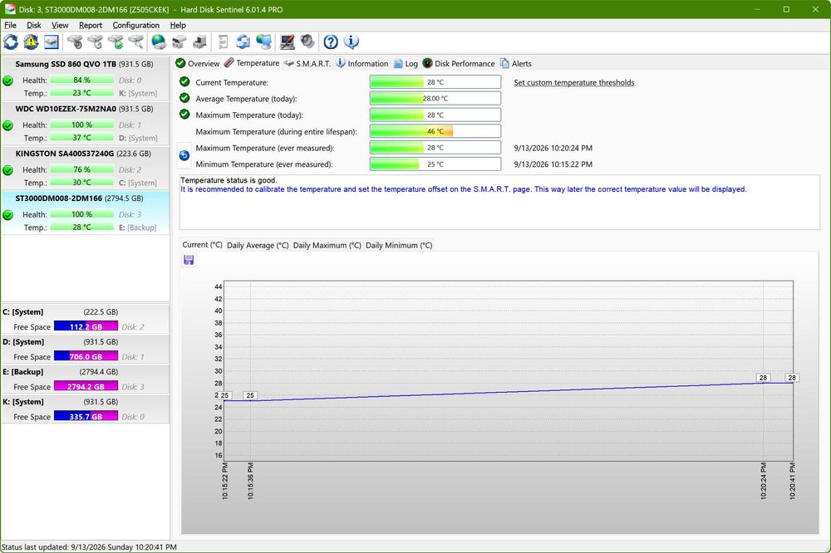Open help with the question mark icon
The width and height of the screenshot is (831, 553).
[331, 42]
